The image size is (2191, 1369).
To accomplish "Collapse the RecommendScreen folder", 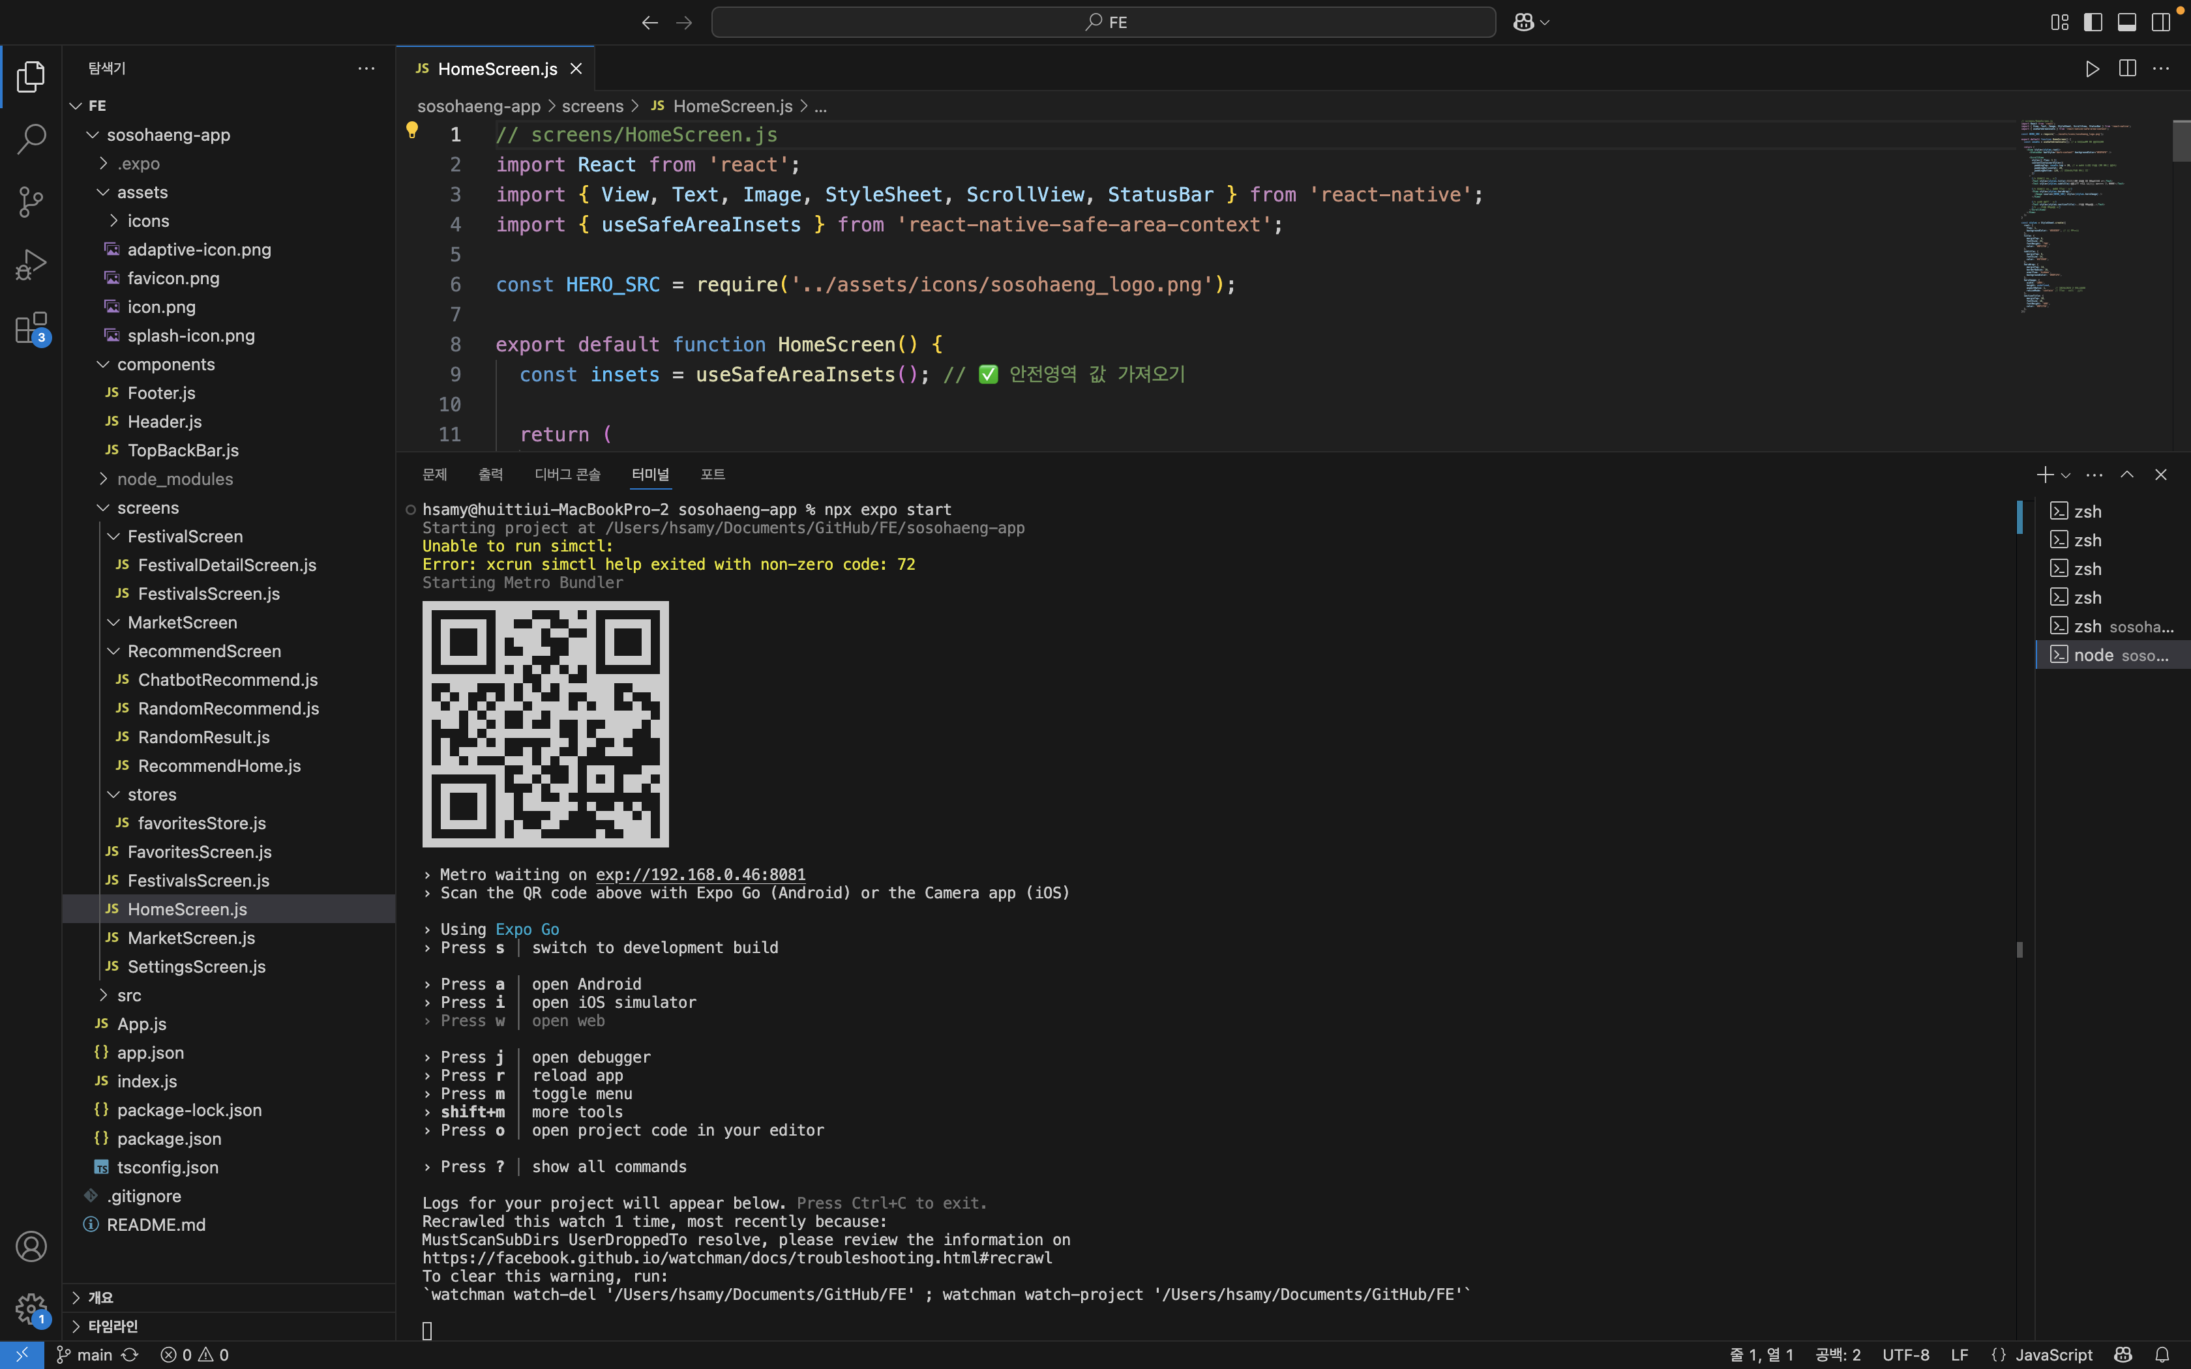I will pos(203,651).
